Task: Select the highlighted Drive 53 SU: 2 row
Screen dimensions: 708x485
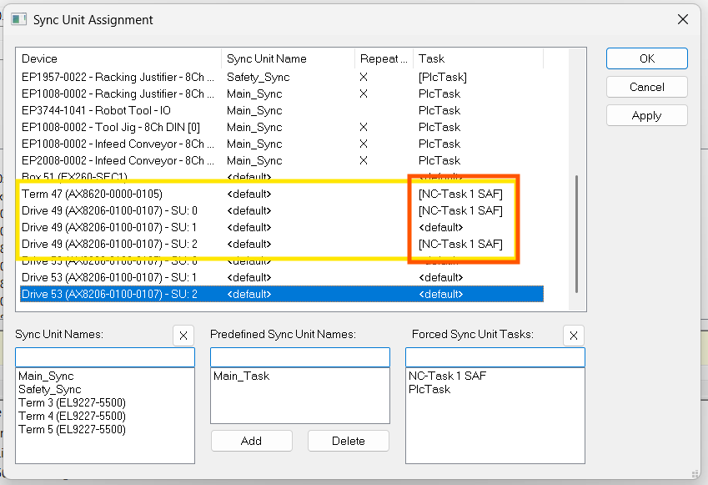Action: tap(282, 294)
